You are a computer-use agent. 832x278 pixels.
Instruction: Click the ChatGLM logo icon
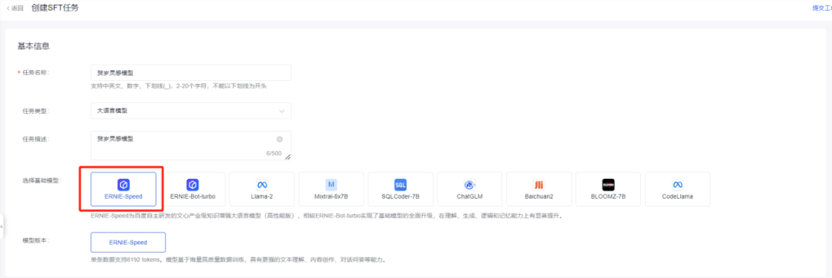[470, 185]
